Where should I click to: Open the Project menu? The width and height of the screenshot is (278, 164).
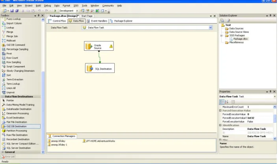click(x=29, y=6)
